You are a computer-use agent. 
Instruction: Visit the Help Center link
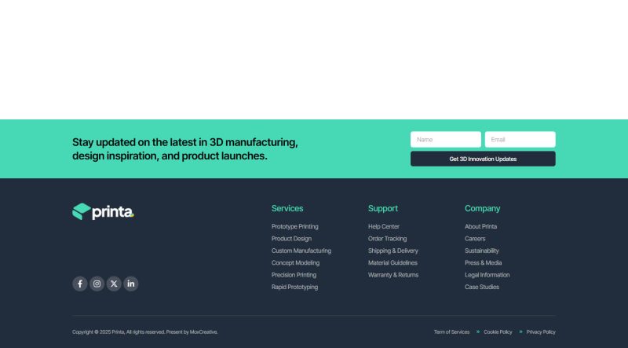pos(384,226)
